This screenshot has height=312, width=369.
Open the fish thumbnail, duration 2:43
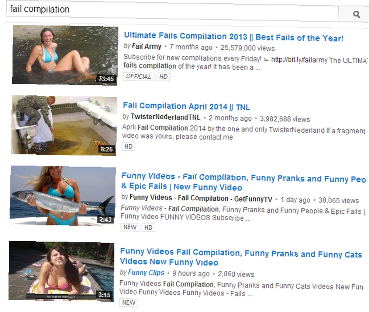tap(63, 196)
